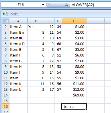
Task: Click the value 68 in column D
Action: pos(58,44)
